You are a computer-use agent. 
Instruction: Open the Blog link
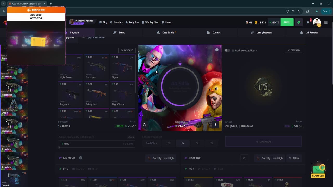click(x=103, y=22)
